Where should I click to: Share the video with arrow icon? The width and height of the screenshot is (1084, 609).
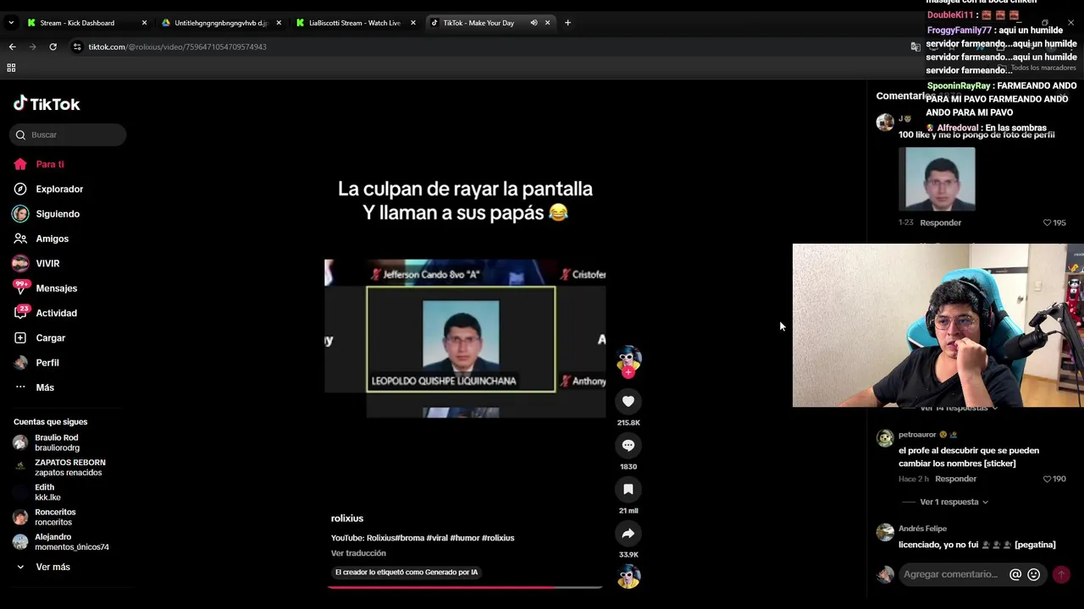(628, 534)
